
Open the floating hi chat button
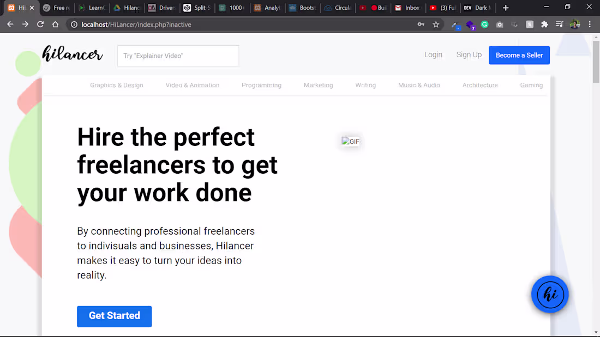550,294
